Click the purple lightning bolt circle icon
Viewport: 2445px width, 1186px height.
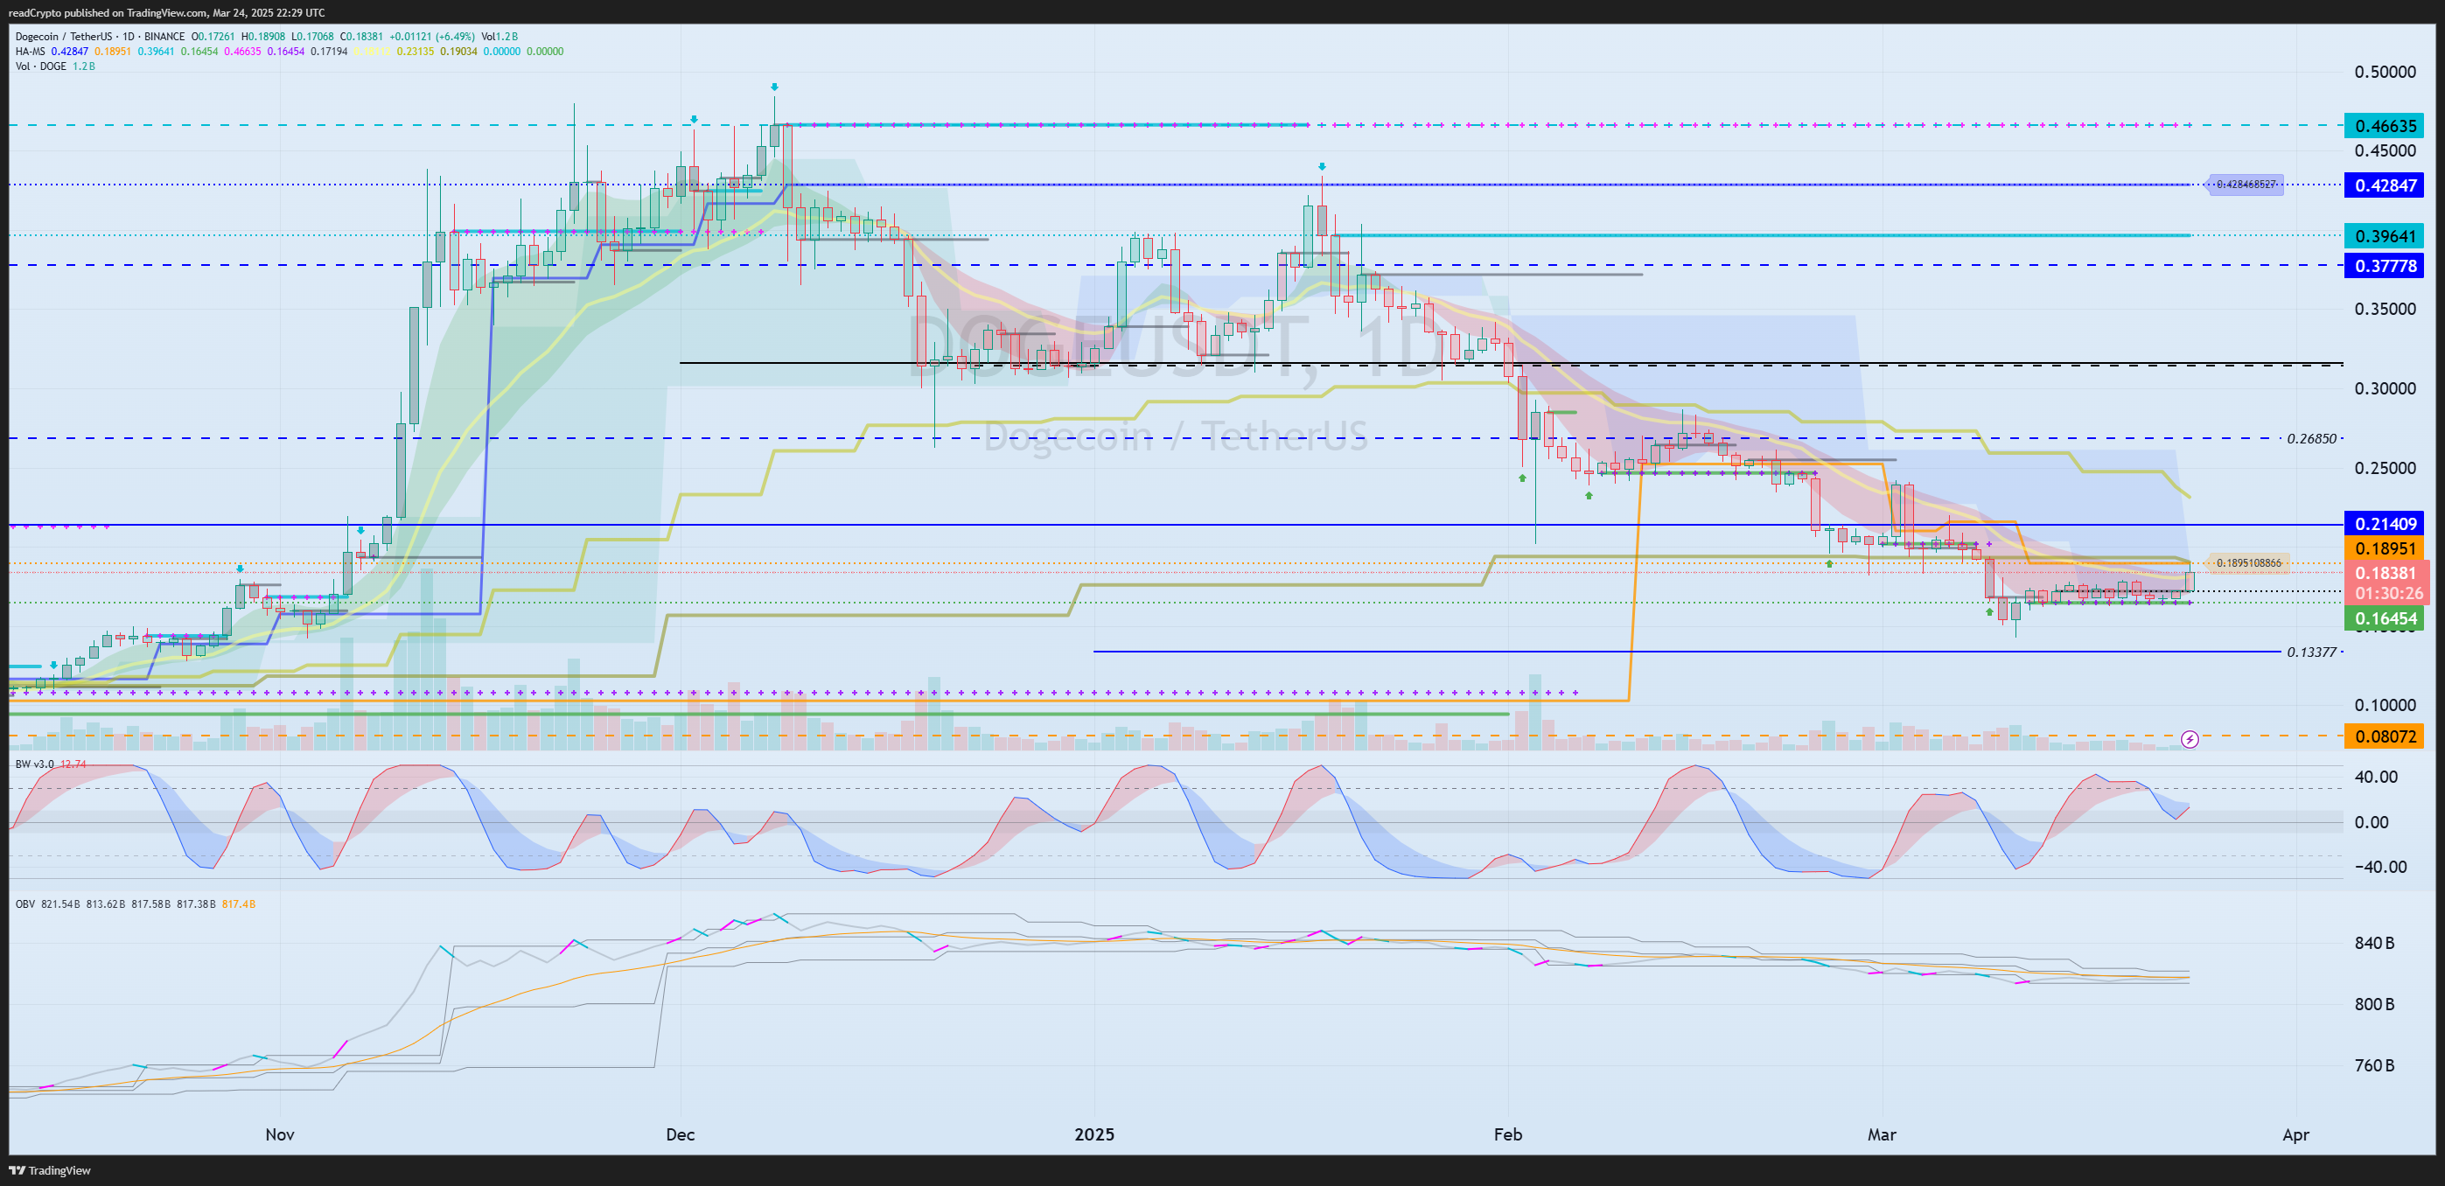tap(2190, 739)
